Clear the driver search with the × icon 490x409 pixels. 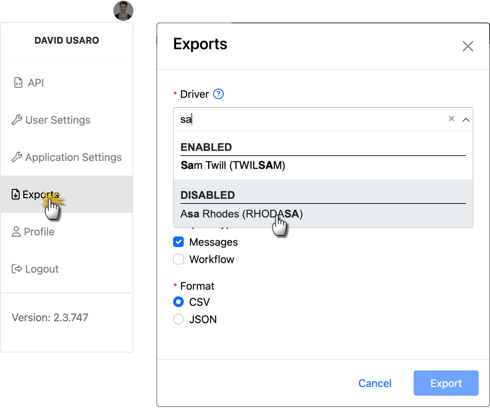point(451,119)
